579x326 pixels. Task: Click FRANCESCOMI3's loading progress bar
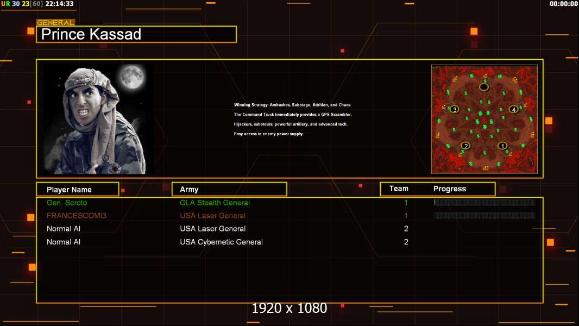(x=484, y=216)
